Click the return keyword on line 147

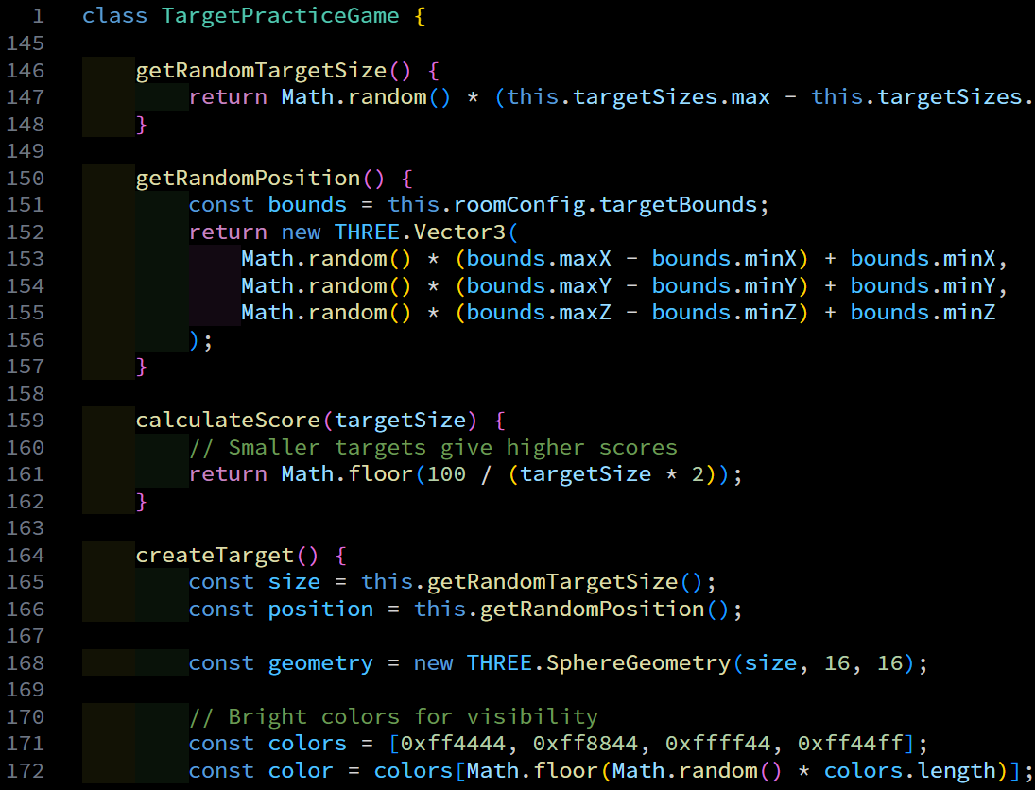[228, 97]
